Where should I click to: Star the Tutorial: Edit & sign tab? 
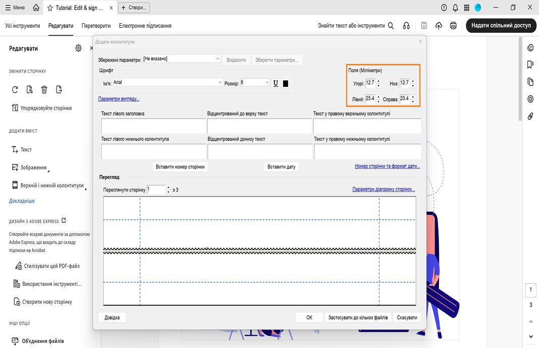tap(50, 8)
